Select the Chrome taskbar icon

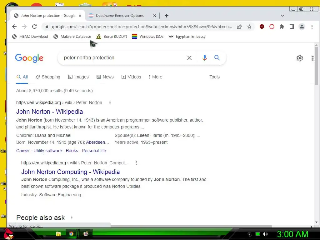pyautogui.click(x=71, y=234)
